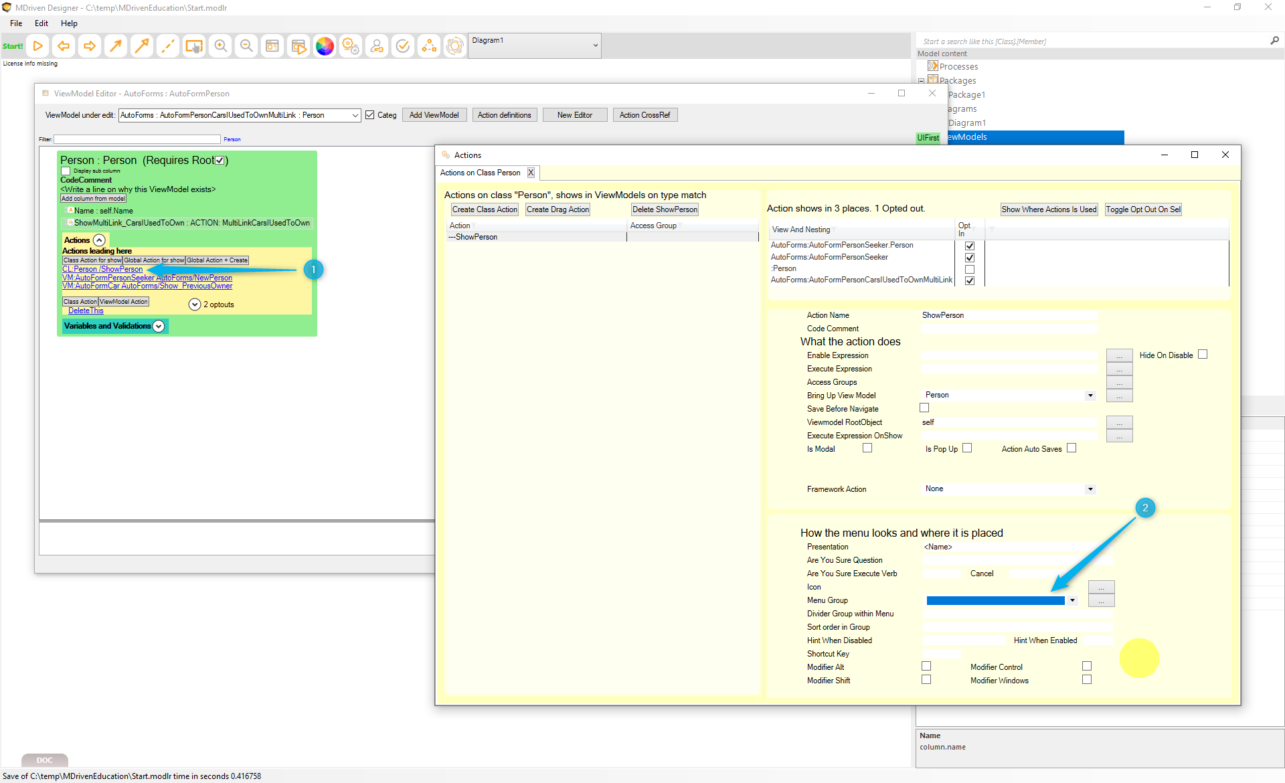
Task: Open the color wheel toolbar icon
Action: click(x=325, y=46)
